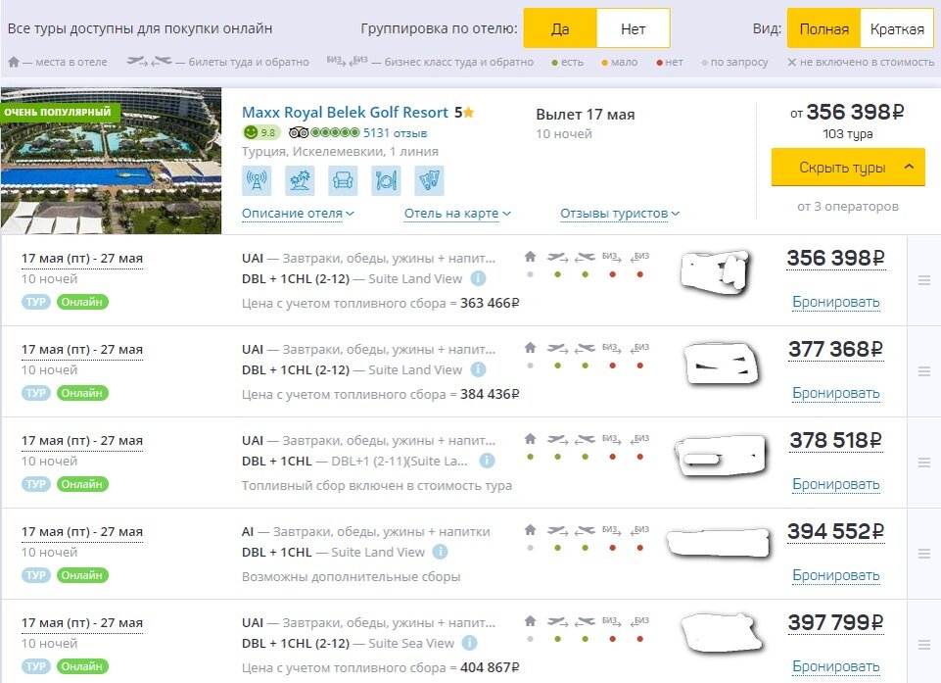
Task: Click menu lines icon of 394 552₽ row
Action: click(923, 554)
